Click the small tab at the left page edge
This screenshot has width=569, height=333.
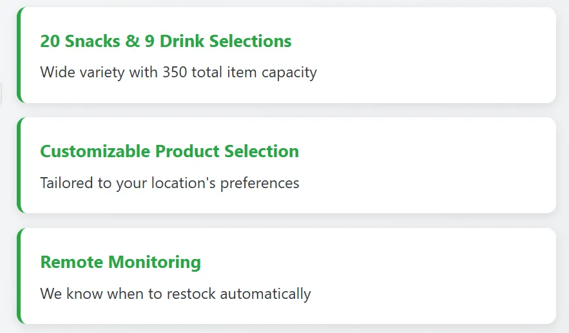1,93
